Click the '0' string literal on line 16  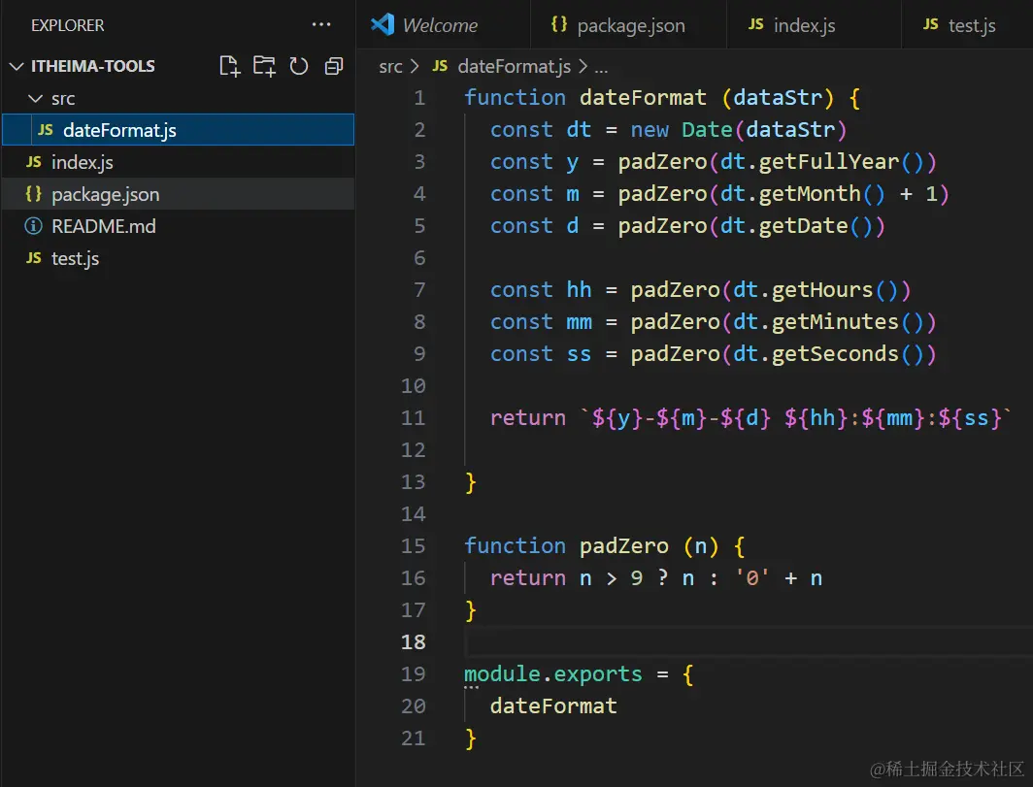pyautogui.click(x=751, y=578)
